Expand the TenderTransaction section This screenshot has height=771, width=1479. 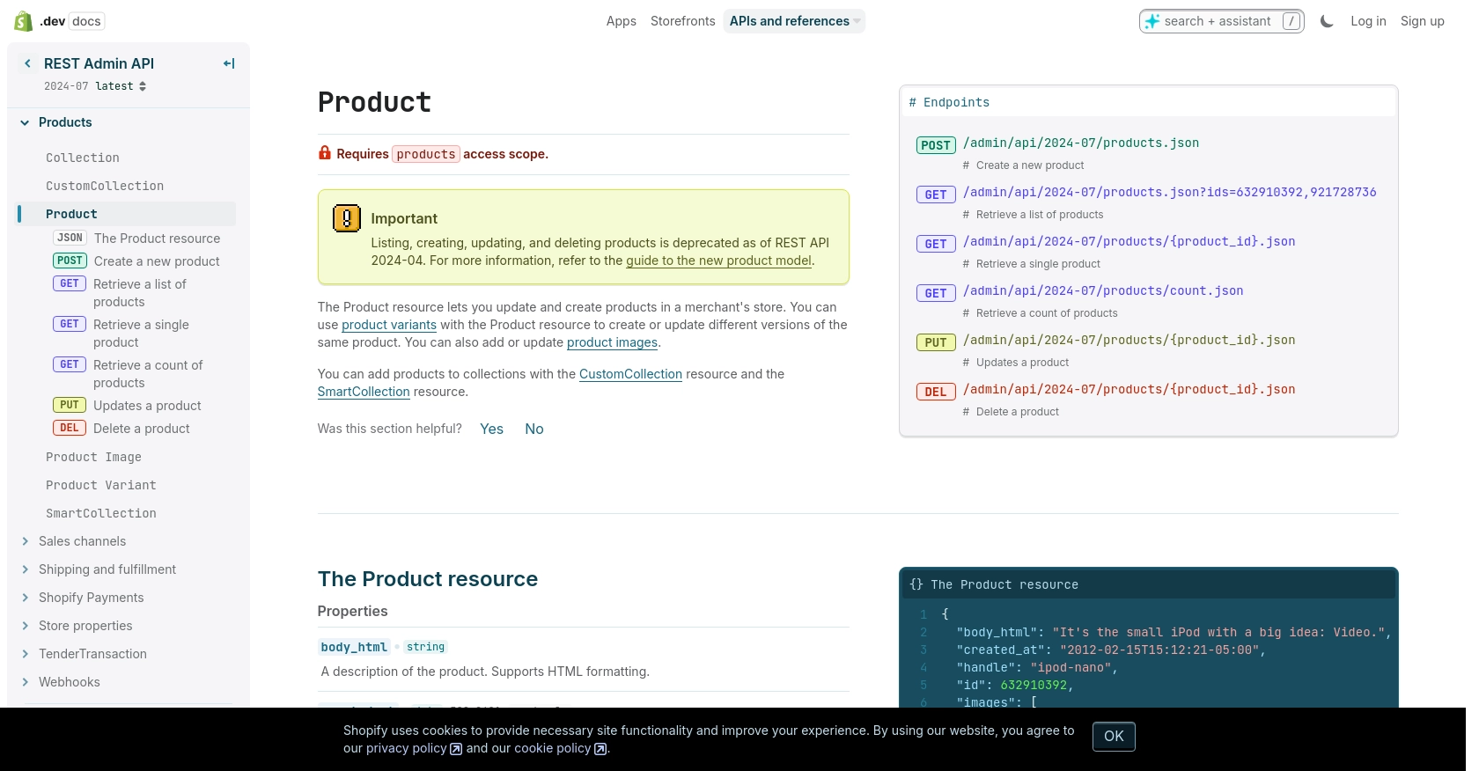[25, 654]
